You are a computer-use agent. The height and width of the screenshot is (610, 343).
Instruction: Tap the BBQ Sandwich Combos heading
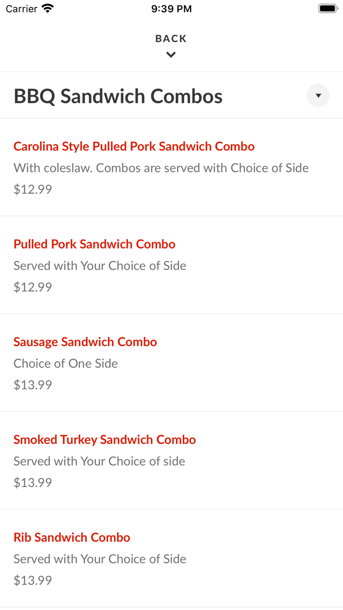tap(118, 96)
